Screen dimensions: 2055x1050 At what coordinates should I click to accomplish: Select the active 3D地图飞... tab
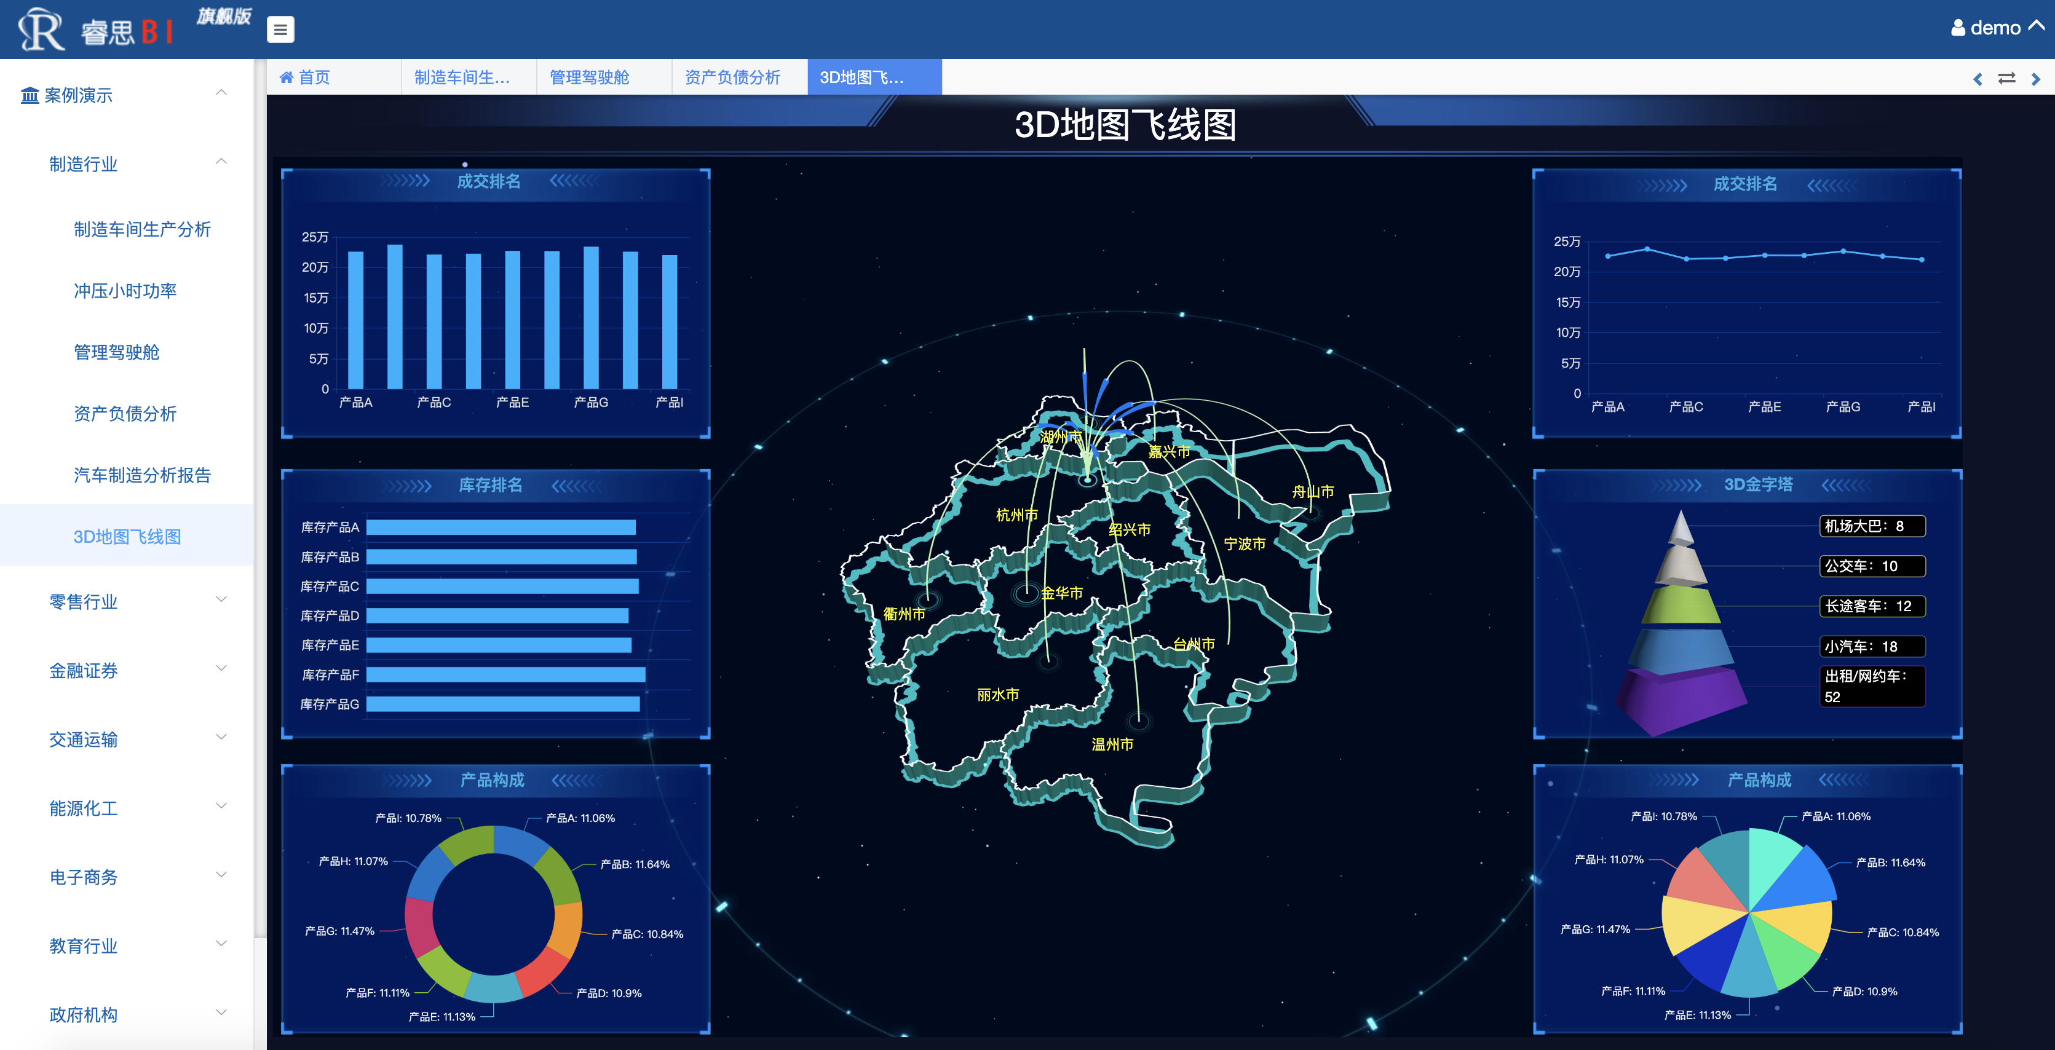coord(874,77)
